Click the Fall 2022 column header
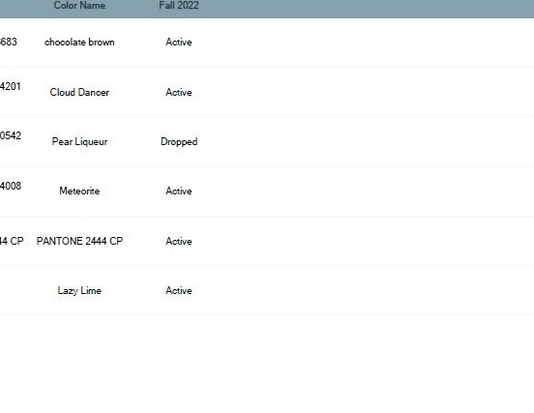 pyautogui.click(x=179, y=6)
